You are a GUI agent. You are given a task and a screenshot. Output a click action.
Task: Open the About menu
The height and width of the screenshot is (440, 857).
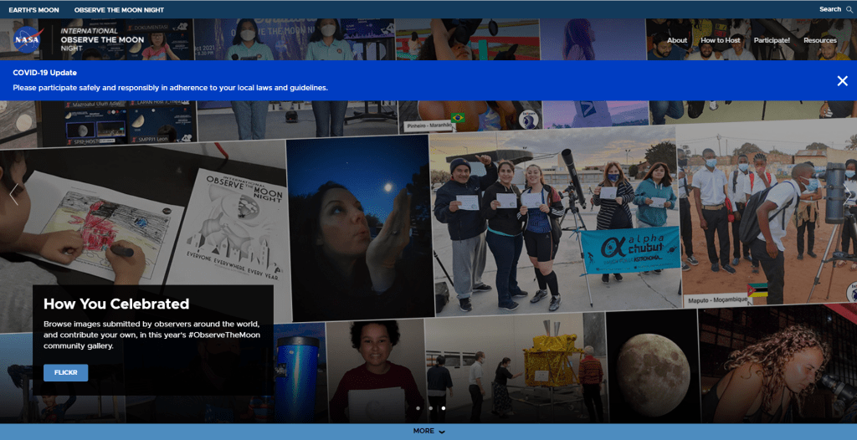tap(677, 40)
